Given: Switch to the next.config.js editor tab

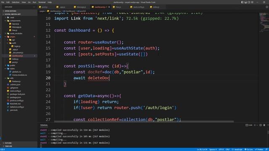Looking at the screenshot, I should click(139, 7).
